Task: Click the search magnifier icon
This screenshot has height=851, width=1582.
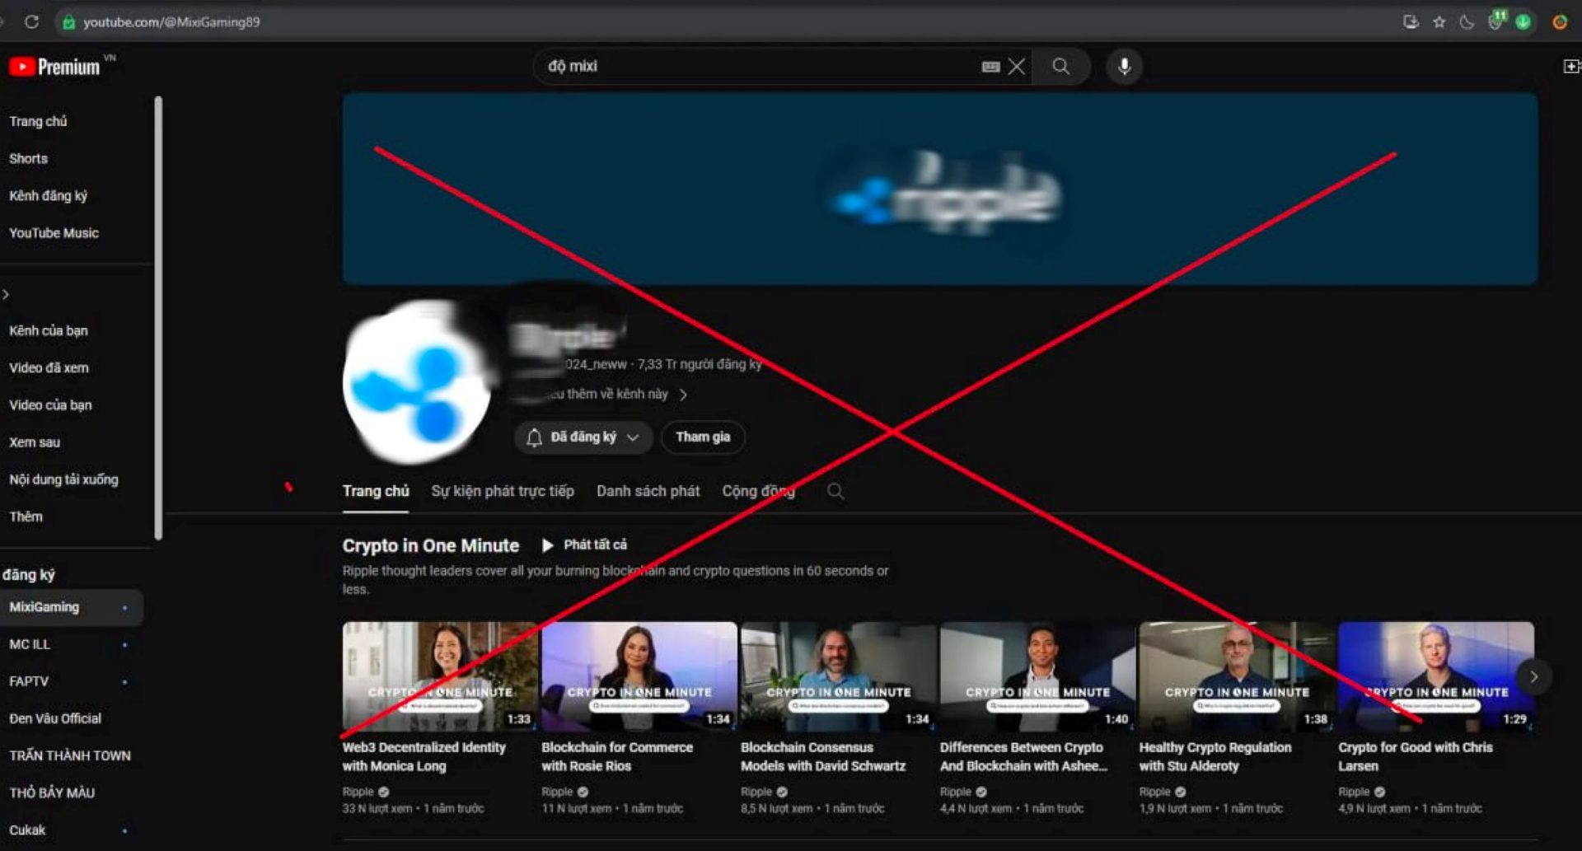Action: pos(1060,67)
